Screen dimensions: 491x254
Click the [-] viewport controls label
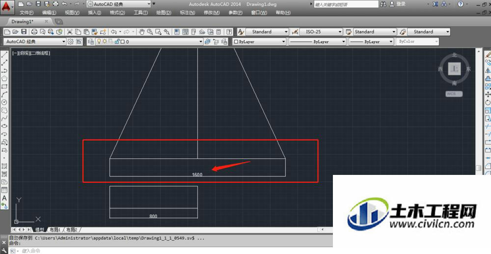pyautogui.click(x=15, y=53)
